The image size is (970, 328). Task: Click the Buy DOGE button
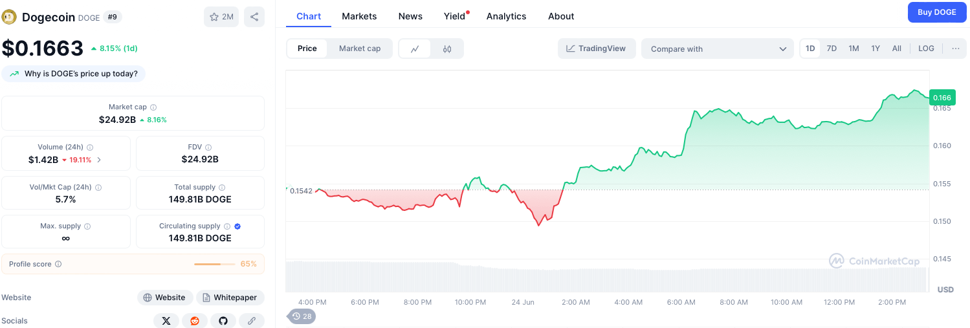point(937,12)
